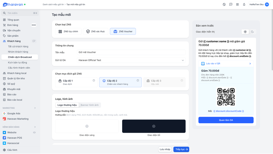Click plus icon in Giao diện sáng upload box

point(87,126)
